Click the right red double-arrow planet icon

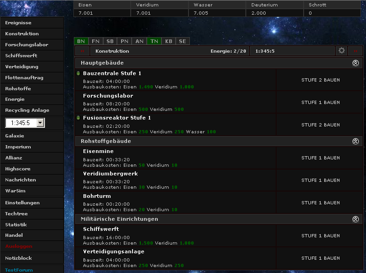coord(355,51)
